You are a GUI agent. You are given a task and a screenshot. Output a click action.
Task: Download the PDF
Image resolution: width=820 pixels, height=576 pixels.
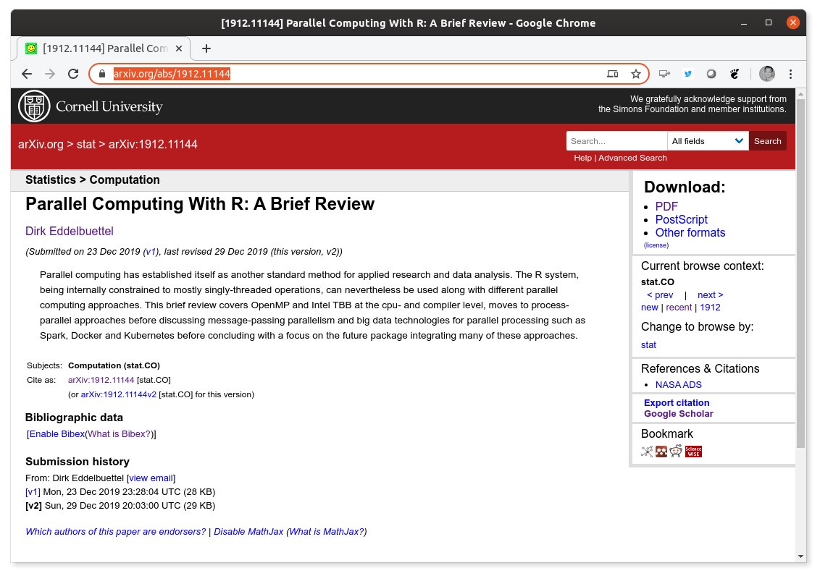(666, 206)
